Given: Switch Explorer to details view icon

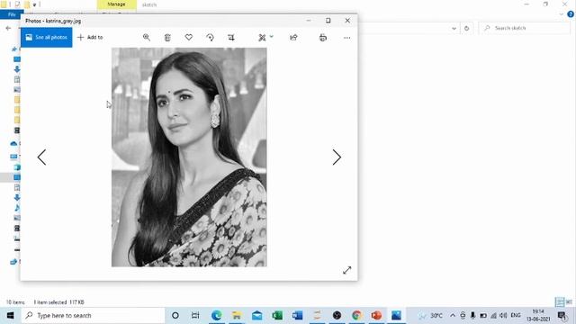Looking at the screenshot, I should coord(560,302).
